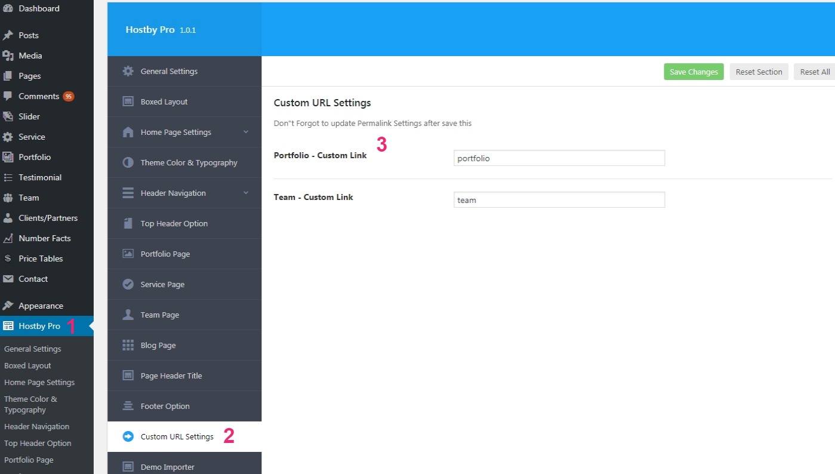This screenshot has width=835, height=474.
Task: Click Reset All button
Action: coord(815,72)
